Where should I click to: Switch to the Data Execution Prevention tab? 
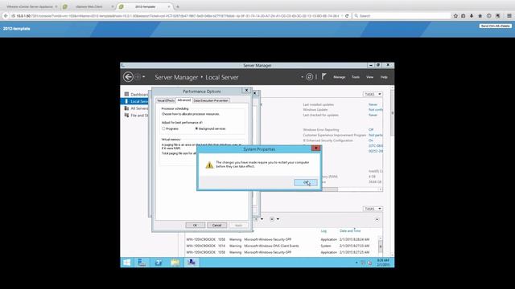coord(211,100)
